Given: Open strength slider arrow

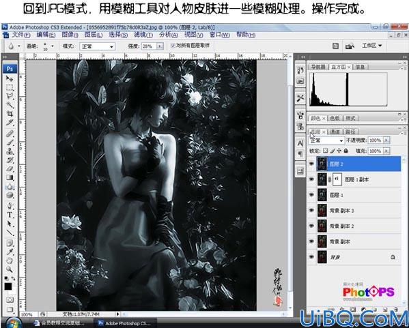Looking at the screenshot, I should coord(160,46).
